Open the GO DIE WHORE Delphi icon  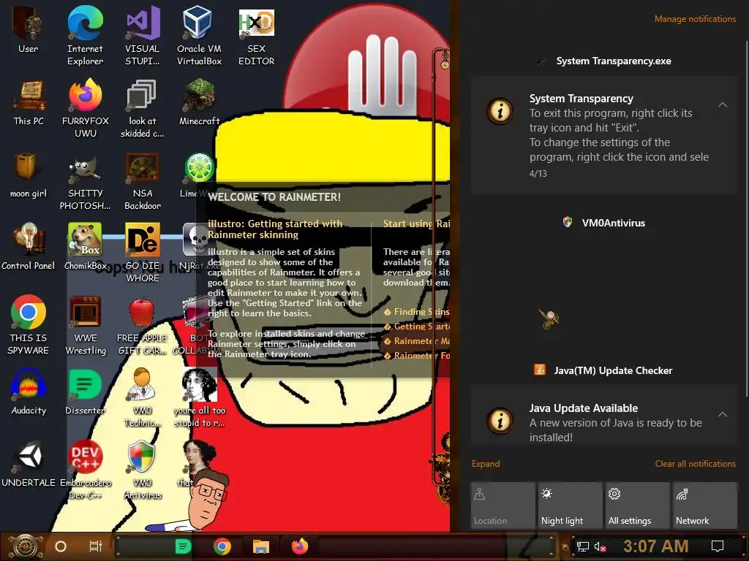(143, 253)
